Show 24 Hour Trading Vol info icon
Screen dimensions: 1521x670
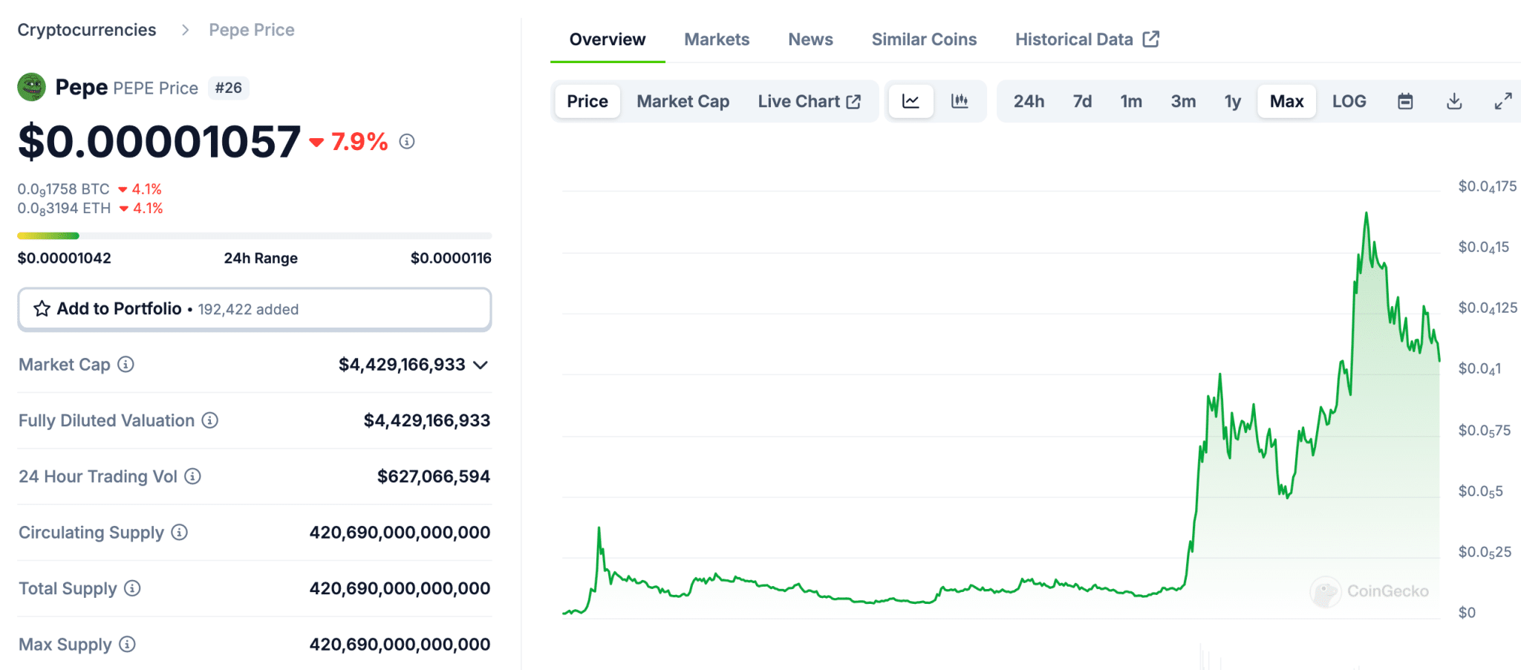coord(193,476)
